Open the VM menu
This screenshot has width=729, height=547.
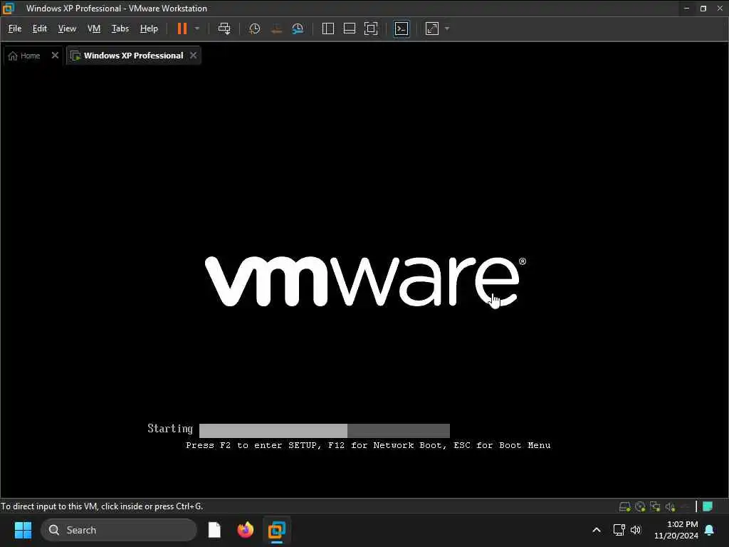pos(94,28)
